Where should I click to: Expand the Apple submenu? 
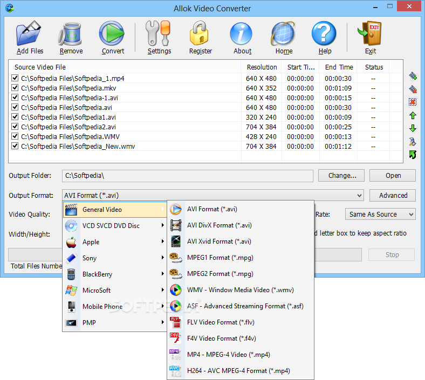tap(115, 242)
